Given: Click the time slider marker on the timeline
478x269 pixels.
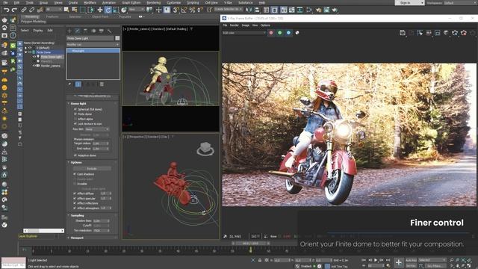Looking at the screenshot, I should click(251, 250).
